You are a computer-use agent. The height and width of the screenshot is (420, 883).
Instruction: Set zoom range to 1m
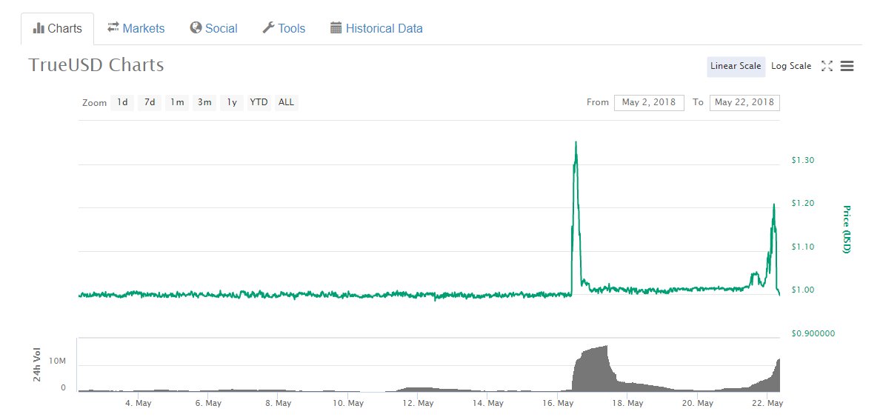coord(177,102)
